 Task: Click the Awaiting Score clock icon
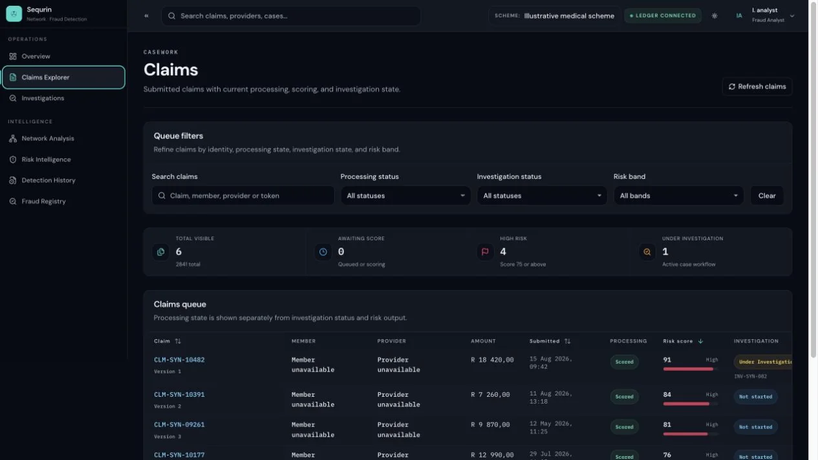(323, 252)
